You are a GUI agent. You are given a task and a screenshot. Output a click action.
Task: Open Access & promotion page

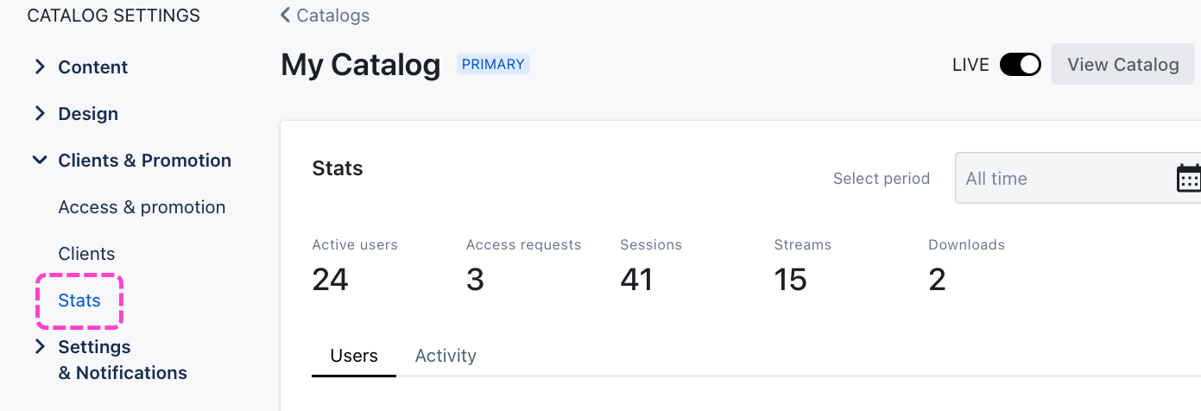pyautogui.click(x=142, y=207)
